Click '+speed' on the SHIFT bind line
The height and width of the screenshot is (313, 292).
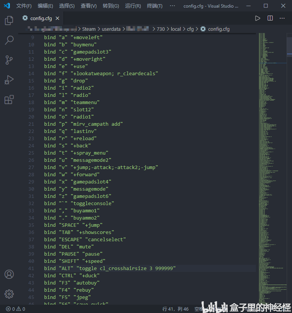[x=94, y=261]
